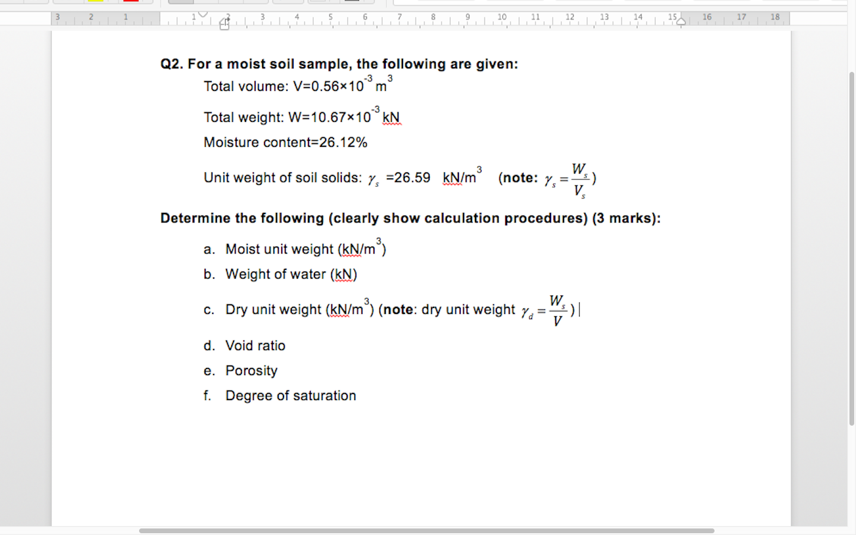
Task: Click the underlined kN text in the weight line
Action: click(392, 117)
